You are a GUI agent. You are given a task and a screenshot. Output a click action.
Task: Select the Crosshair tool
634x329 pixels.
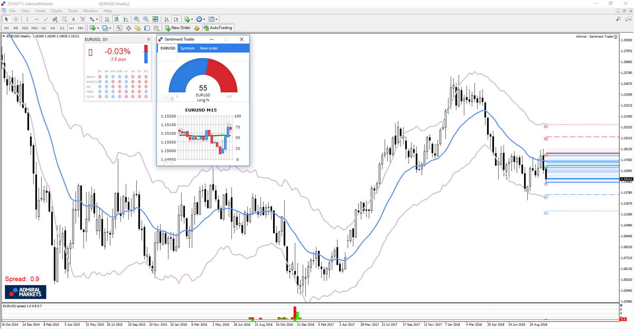click(x=16, y=19)
